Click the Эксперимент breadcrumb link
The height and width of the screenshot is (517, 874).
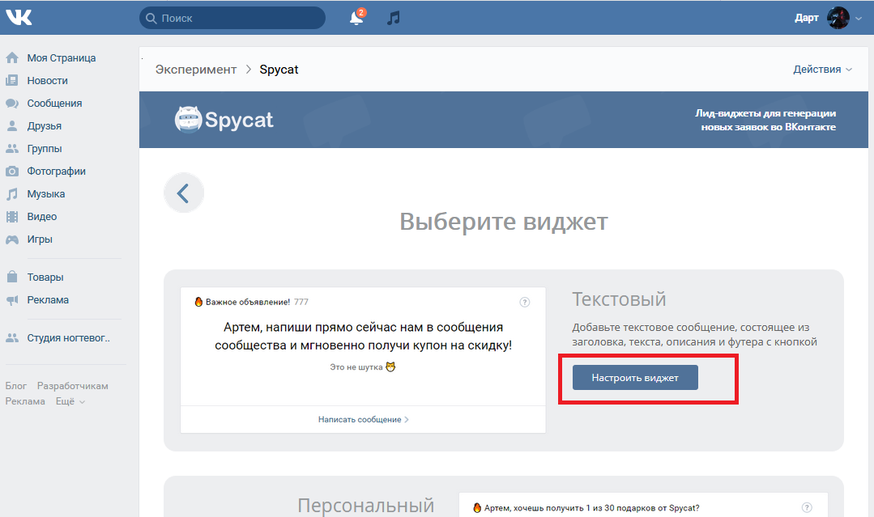pos(196,70)
